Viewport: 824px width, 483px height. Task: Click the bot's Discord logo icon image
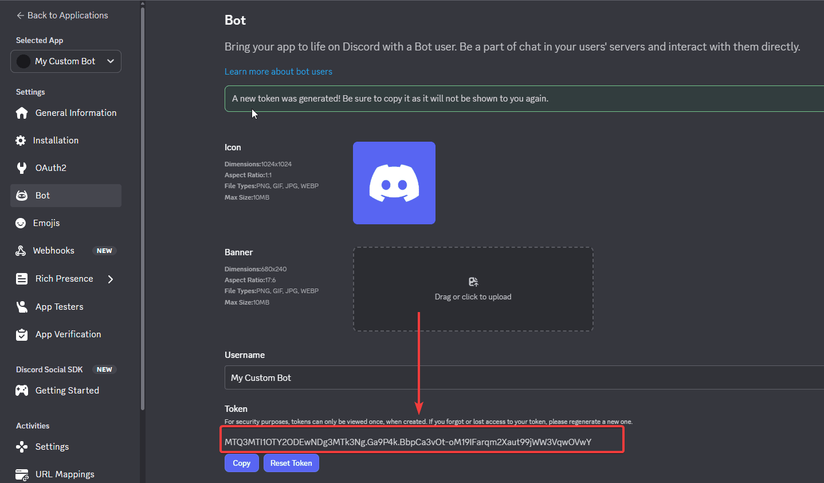pyautogui.click(x=394, y=183)
